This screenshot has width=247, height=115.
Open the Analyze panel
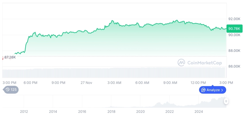(212, 90)
